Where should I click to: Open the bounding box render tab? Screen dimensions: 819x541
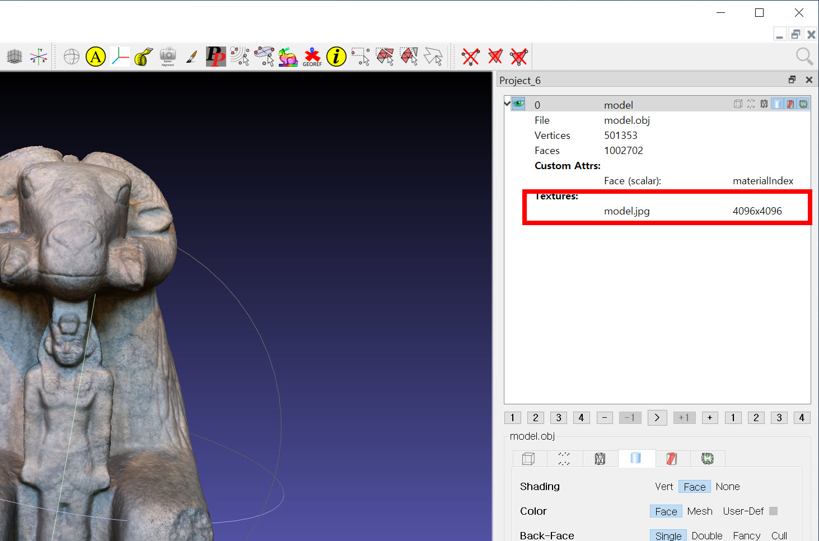(528, 459)
